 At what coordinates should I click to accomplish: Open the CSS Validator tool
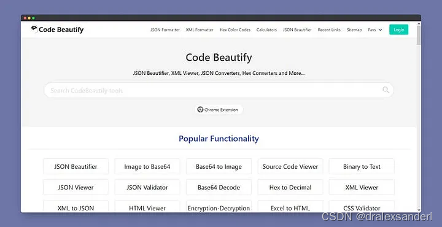(x=362, y=206)
